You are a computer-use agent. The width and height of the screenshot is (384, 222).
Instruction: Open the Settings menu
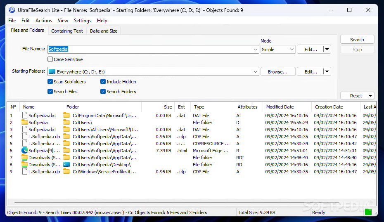coord(83,21)
